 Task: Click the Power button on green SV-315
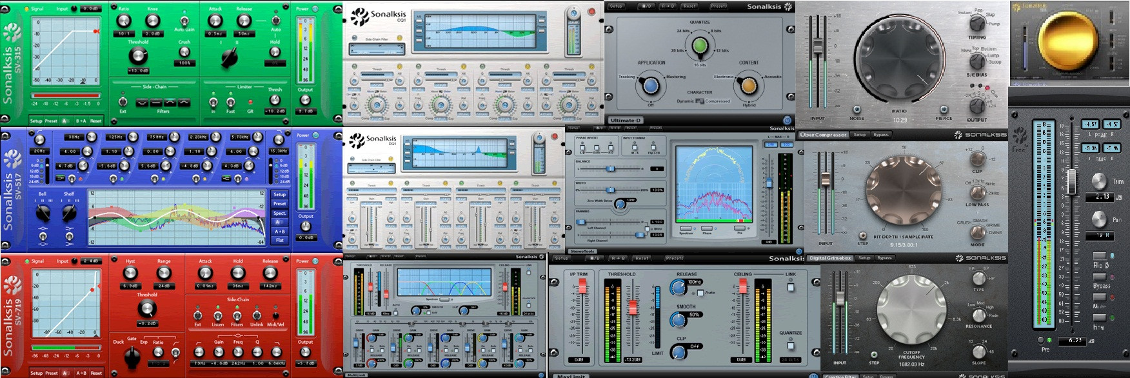click(x=316, y=9)
